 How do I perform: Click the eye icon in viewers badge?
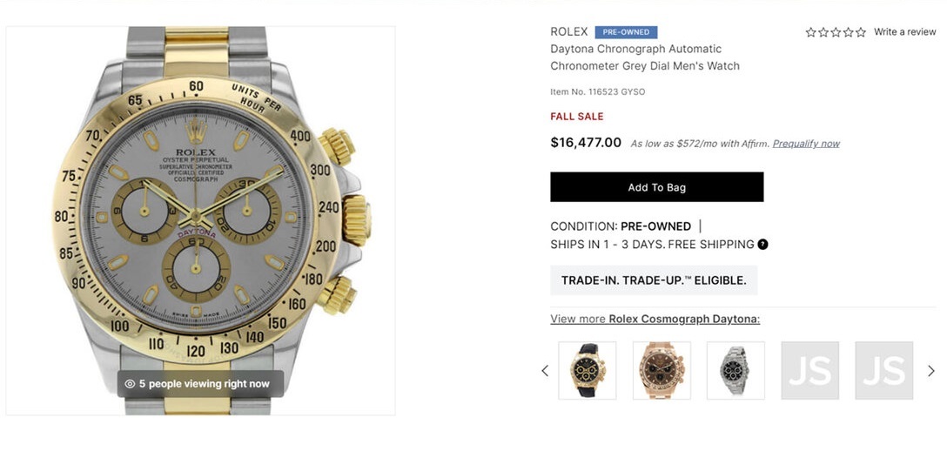130,384
